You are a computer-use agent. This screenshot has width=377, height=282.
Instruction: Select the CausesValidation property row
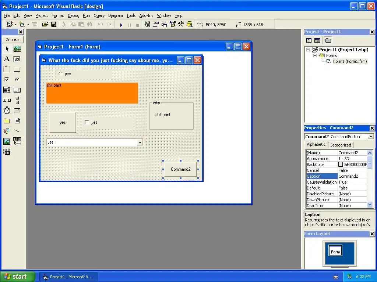pyautogui.click(x=337, y=182)
